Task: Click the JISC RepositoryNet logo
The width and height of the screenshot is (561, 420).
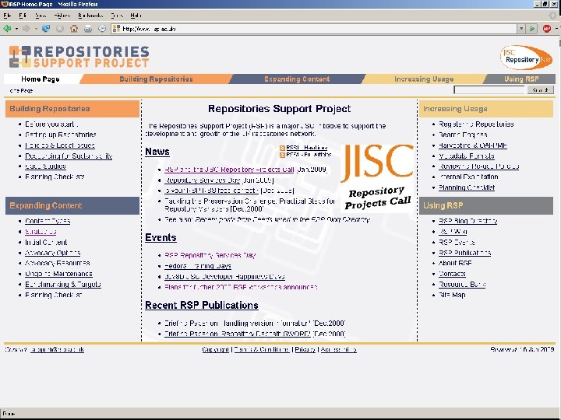Action: (526, 57)
